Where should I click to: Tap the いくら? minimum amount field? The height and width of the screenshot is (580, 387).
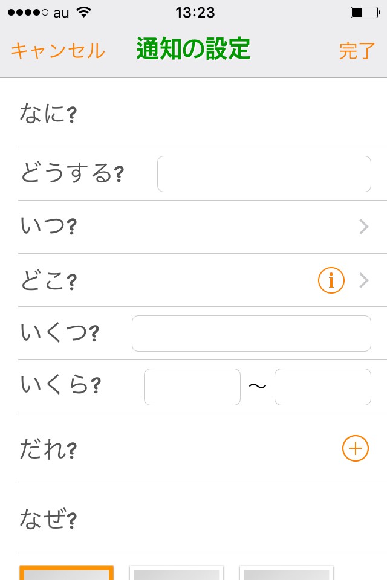click(192, 387)
